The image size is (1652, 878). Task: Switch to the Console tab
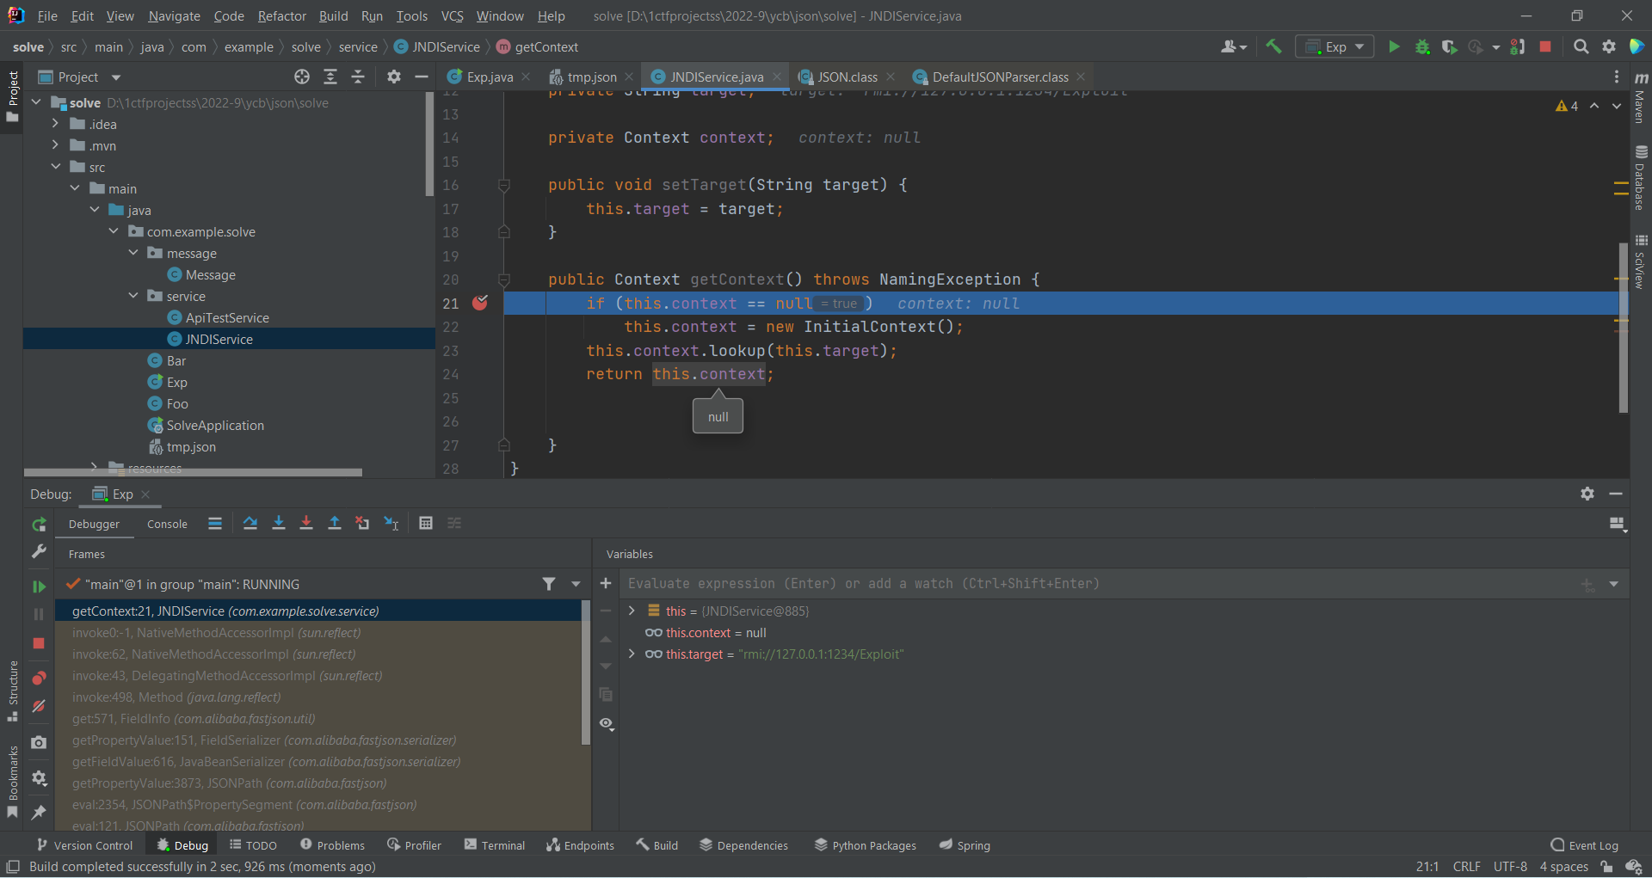point(167,524)
